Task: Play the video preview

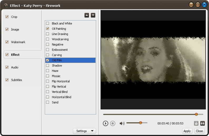Action: click(x=106, y=123)
